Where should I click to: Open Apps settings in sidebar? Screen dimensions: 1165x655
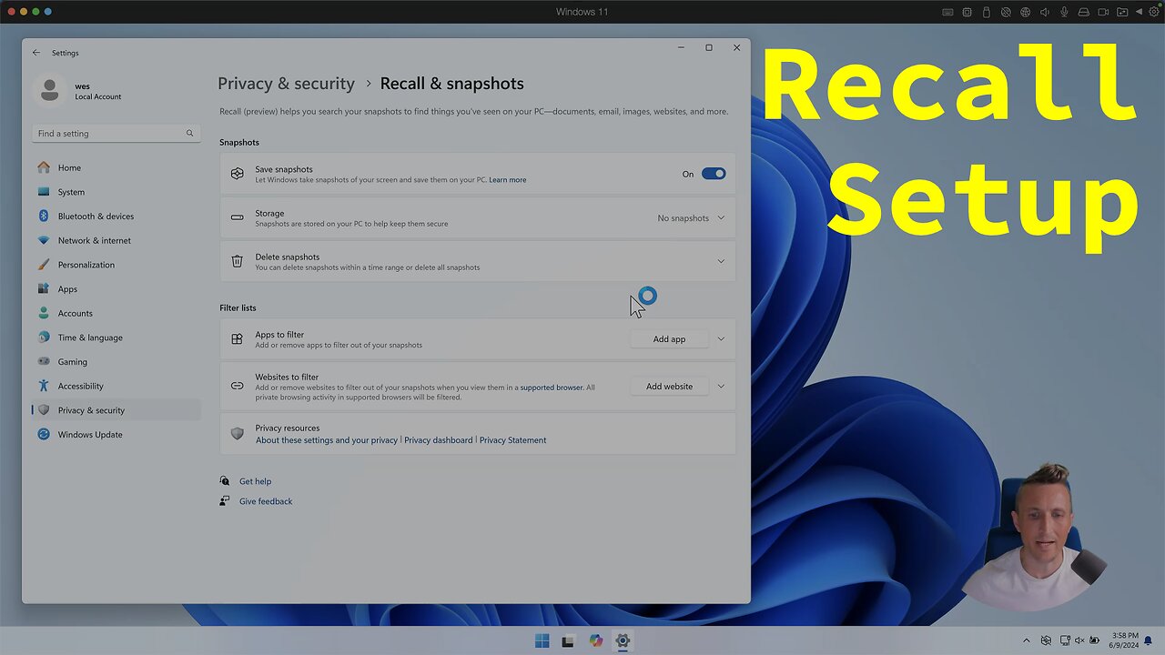click(116, 289)
